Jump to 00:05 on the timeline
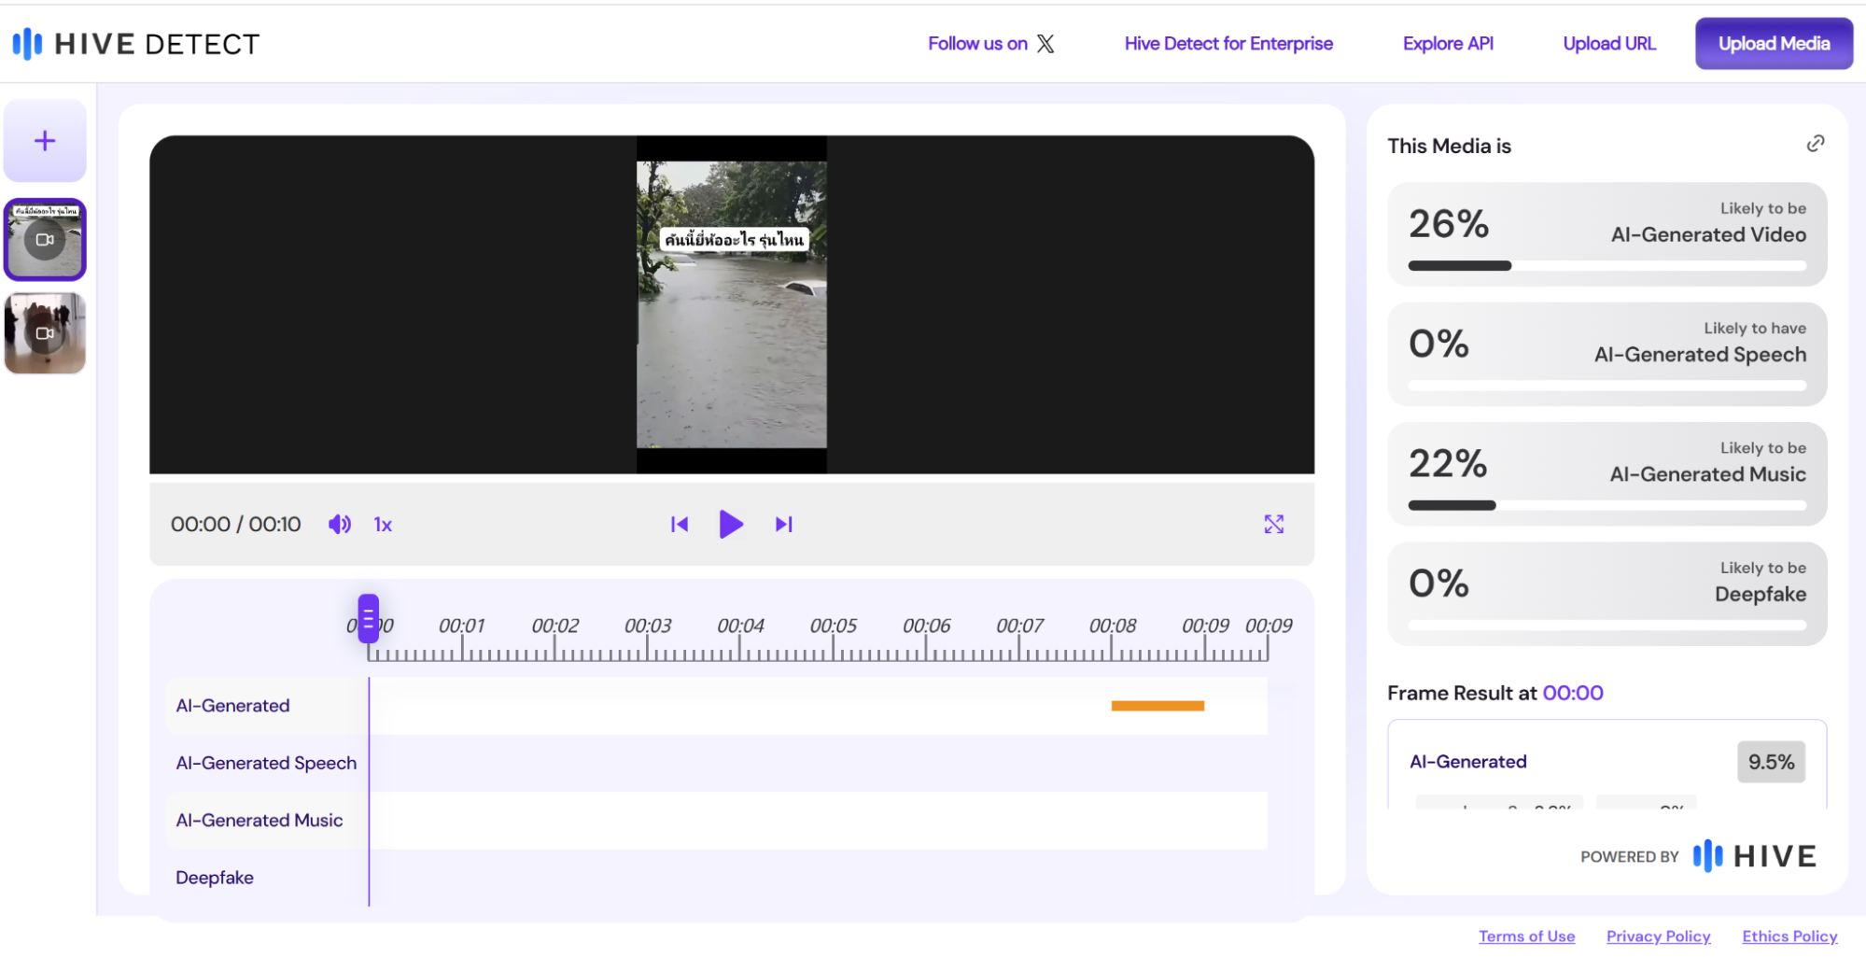This screenshot has height=957, width=1866. click(833, 626)
